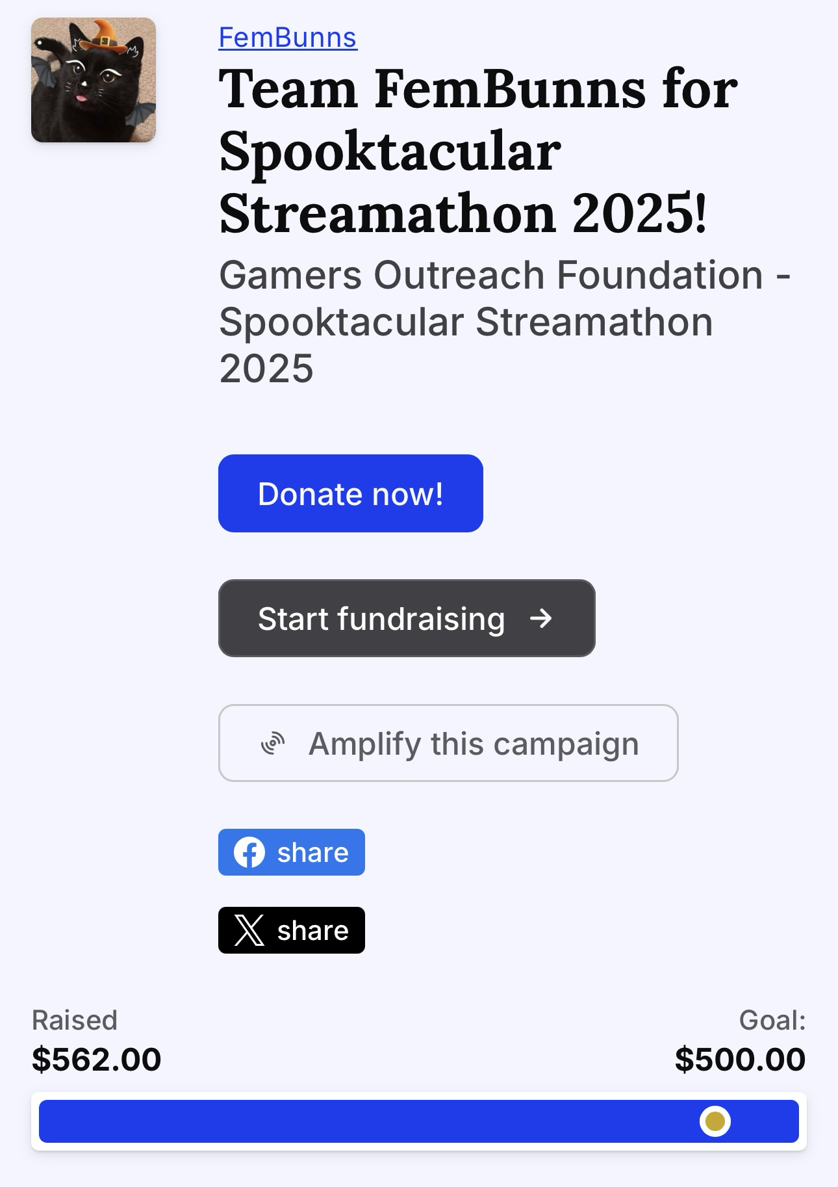Open the FemBunns profile link

288,38
